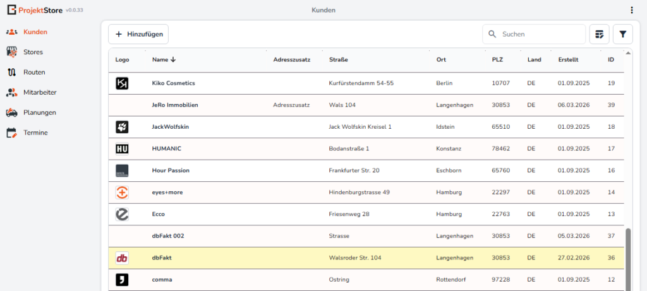Image resolution: width=647 pixels, height=291 pixels.
Task: Sort by the PLZ column header
Action: tap(497, 60)
